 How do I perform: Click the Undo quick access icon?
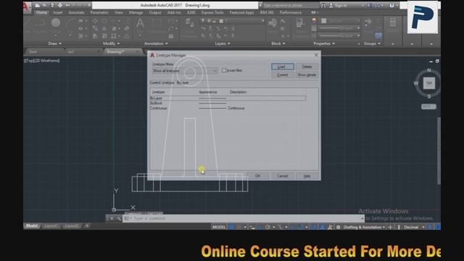tap(67, 5)
